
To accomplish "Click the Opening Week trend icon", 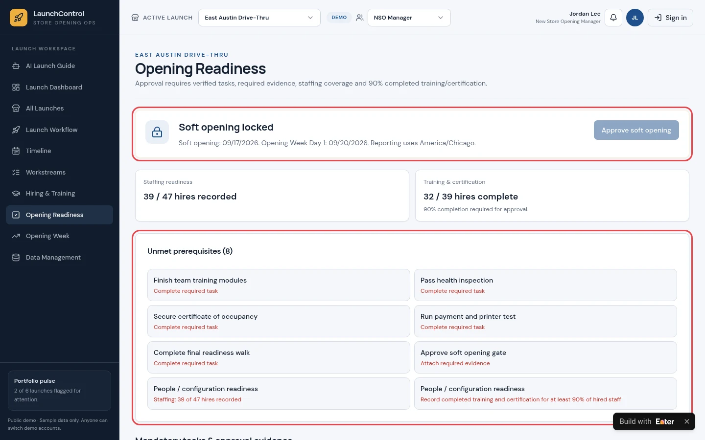I will (16, 236).
